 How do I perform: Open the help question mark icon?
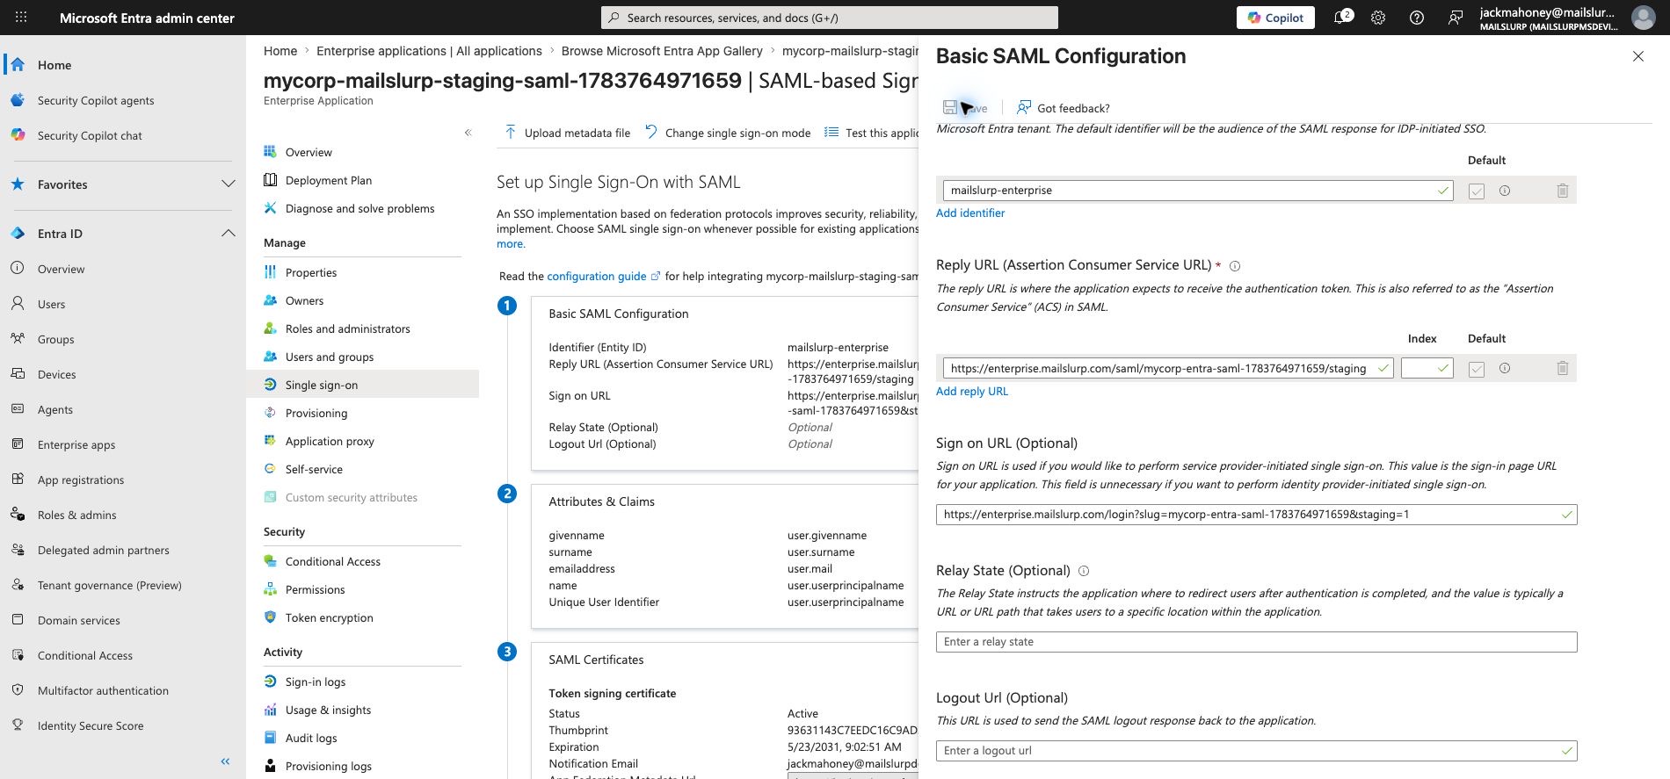tap(1417, 18)
